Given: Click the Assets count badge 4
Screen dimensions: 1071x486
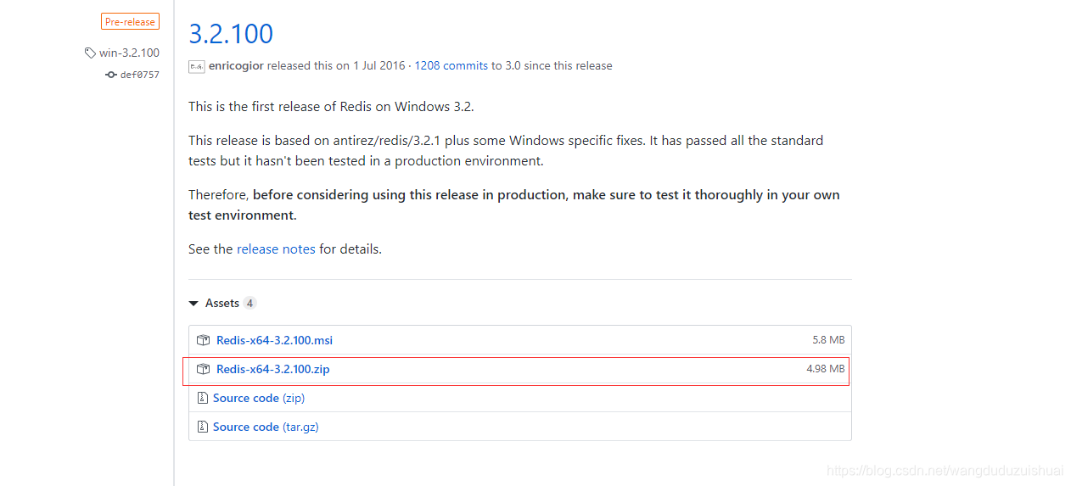Looking at the screenshot, I should pyautogui.click(x=250, y=303).
